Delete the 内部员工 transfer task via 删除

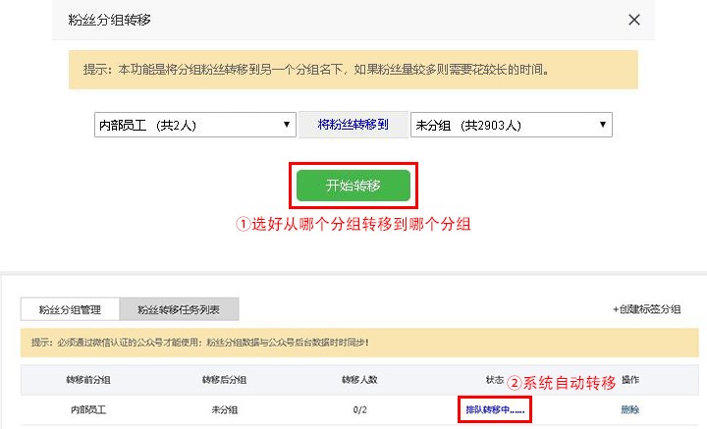pos(629,409)
